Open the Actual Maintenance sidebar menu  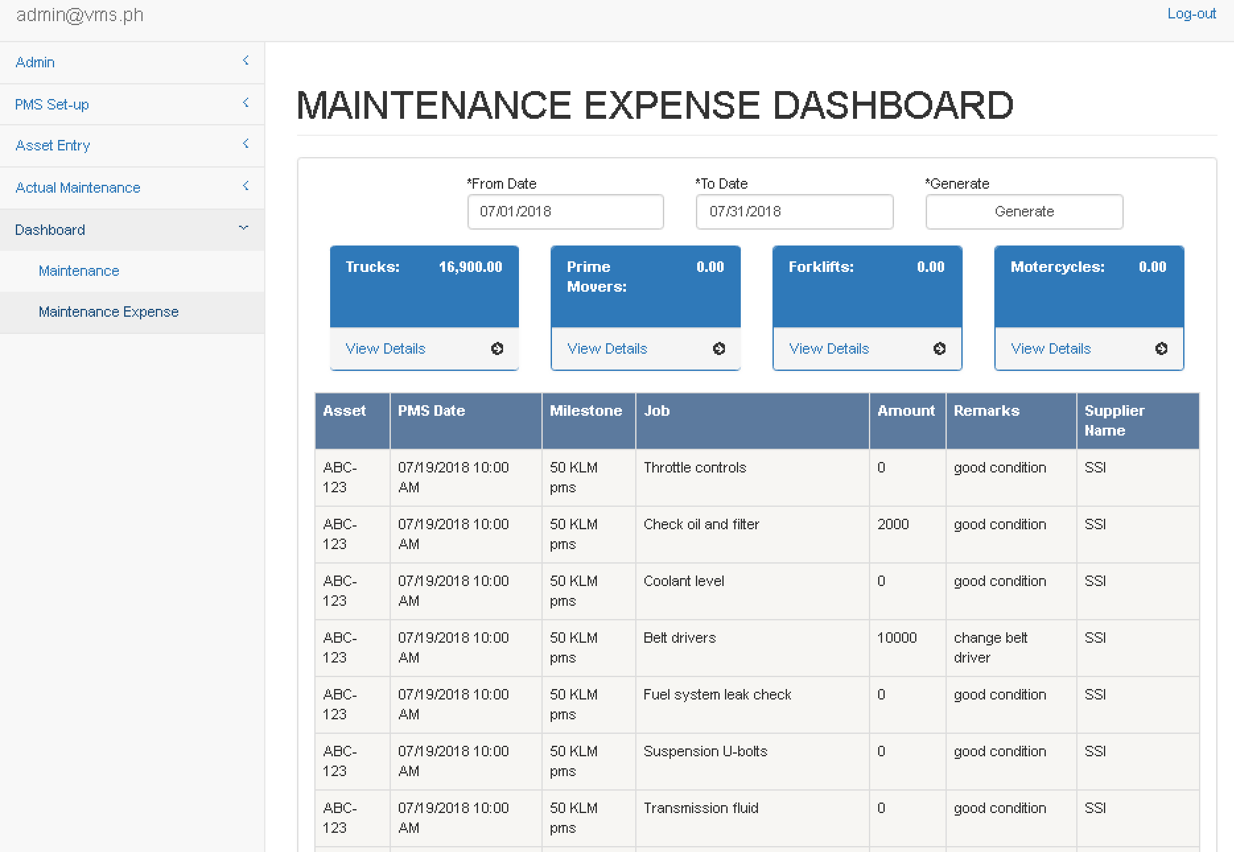tap(132, 188)
